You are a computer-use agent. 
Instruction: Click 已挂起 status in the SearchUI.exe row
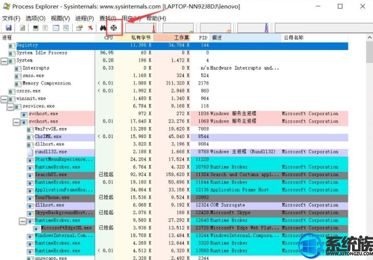(x=106, y=174)
